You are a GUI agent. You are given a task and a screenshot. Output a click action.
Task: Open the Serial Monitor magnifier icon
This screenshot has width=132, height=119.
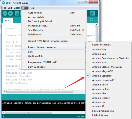point(92,13)
